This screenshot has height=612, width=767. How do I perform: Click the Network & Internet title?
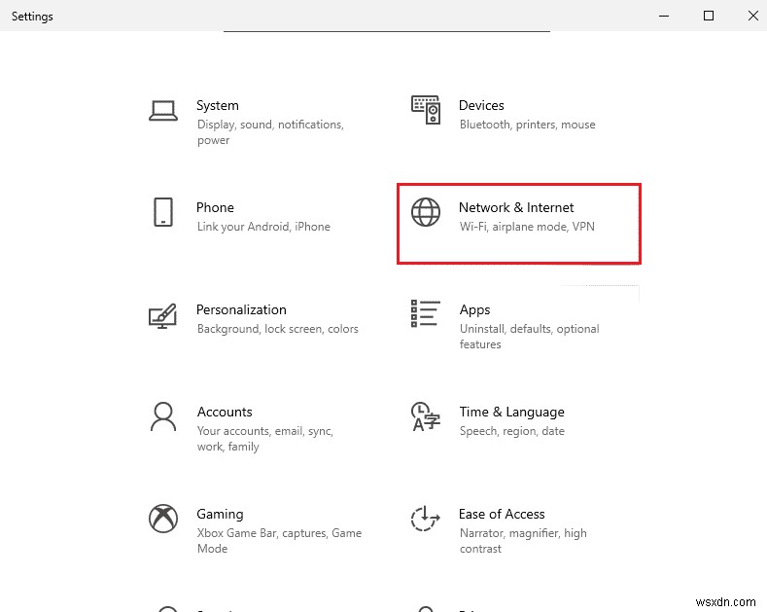point(516,207)
